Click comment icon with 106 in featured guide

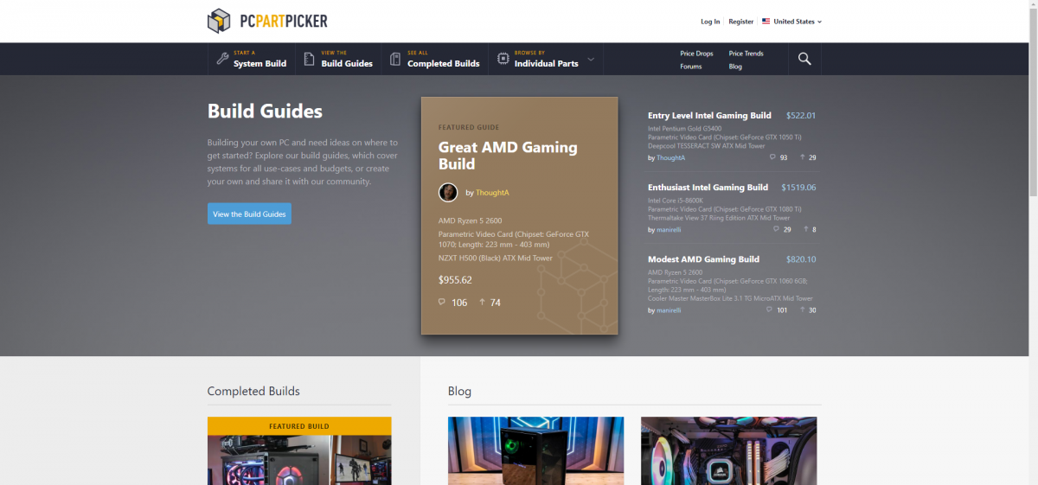[x=442, y=302]
